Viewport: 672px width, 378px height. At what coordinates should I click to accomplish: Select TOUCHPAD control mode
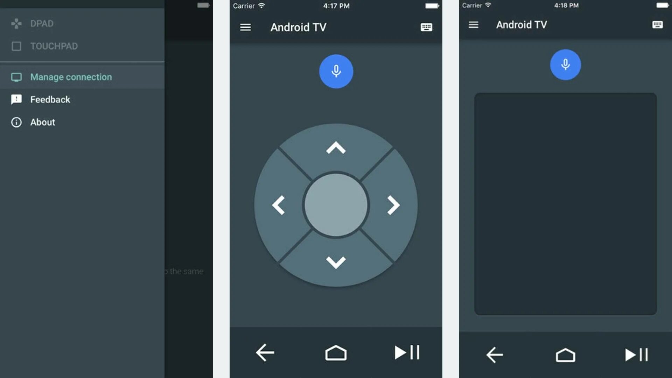[54, 46]
